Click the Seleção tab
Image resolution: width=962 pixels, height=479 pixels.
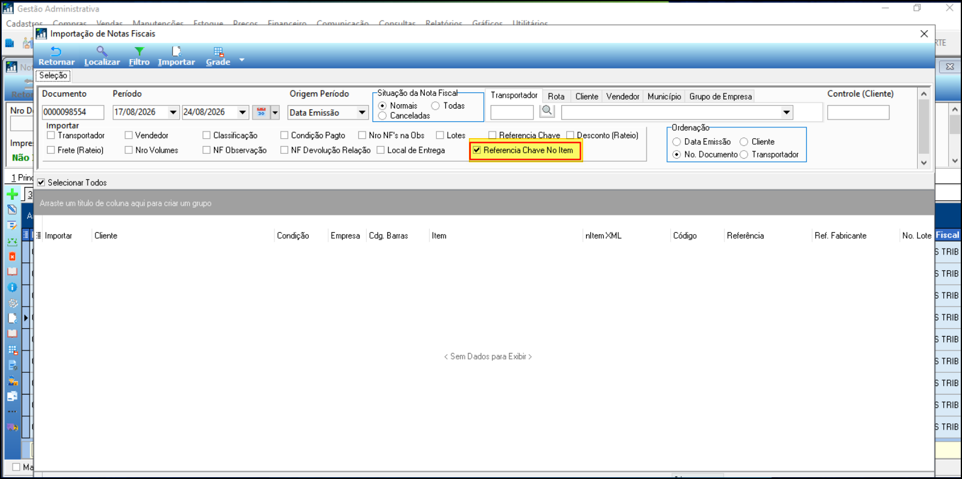point(53,75)
